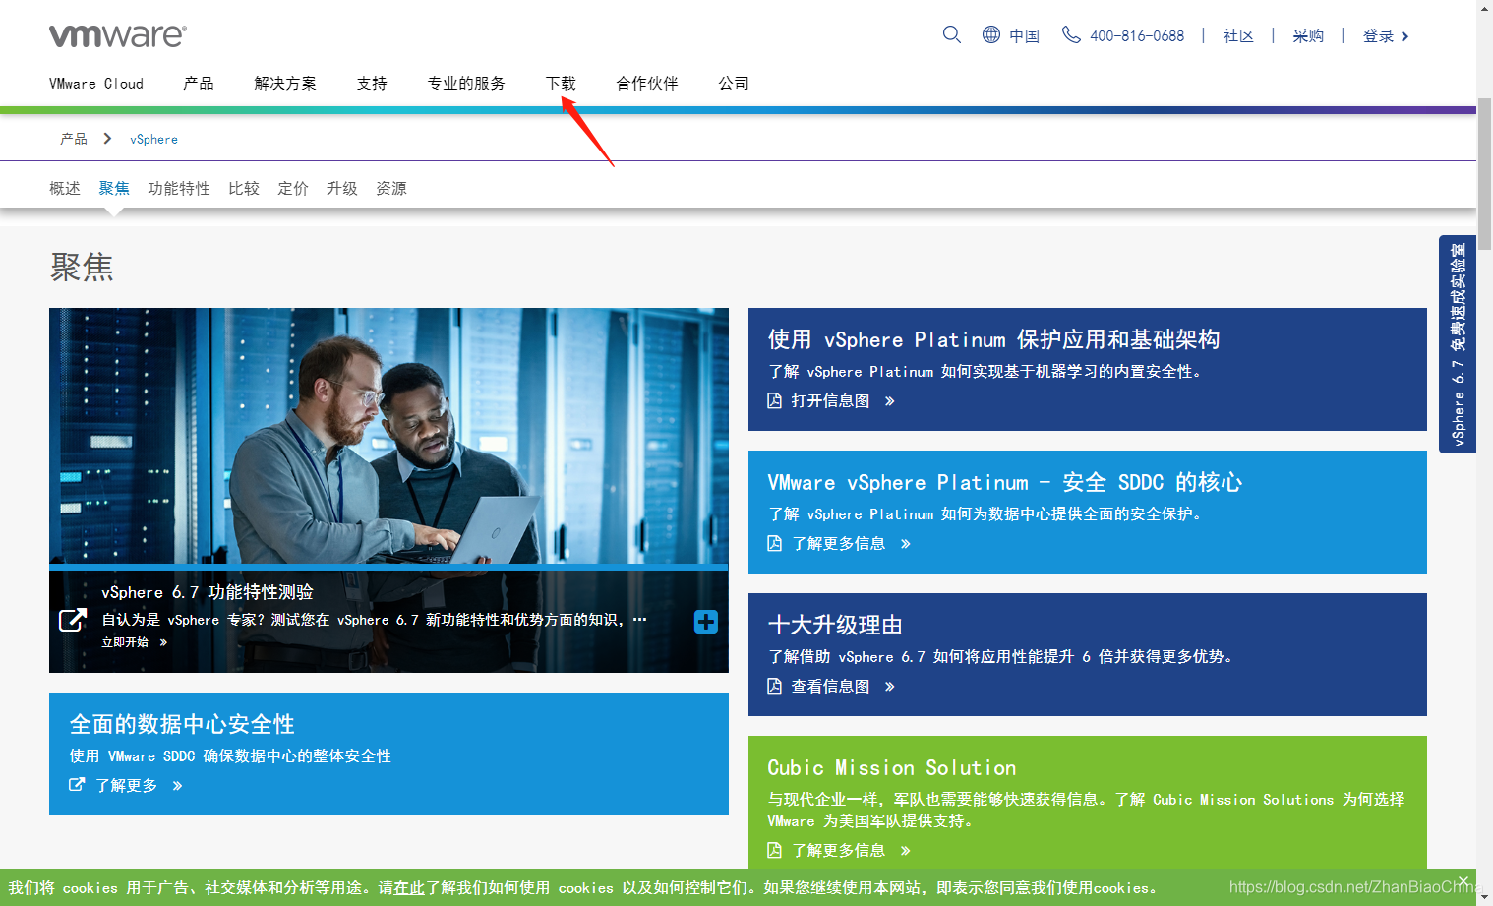Switch to the 比较 tab

point(244,188)
